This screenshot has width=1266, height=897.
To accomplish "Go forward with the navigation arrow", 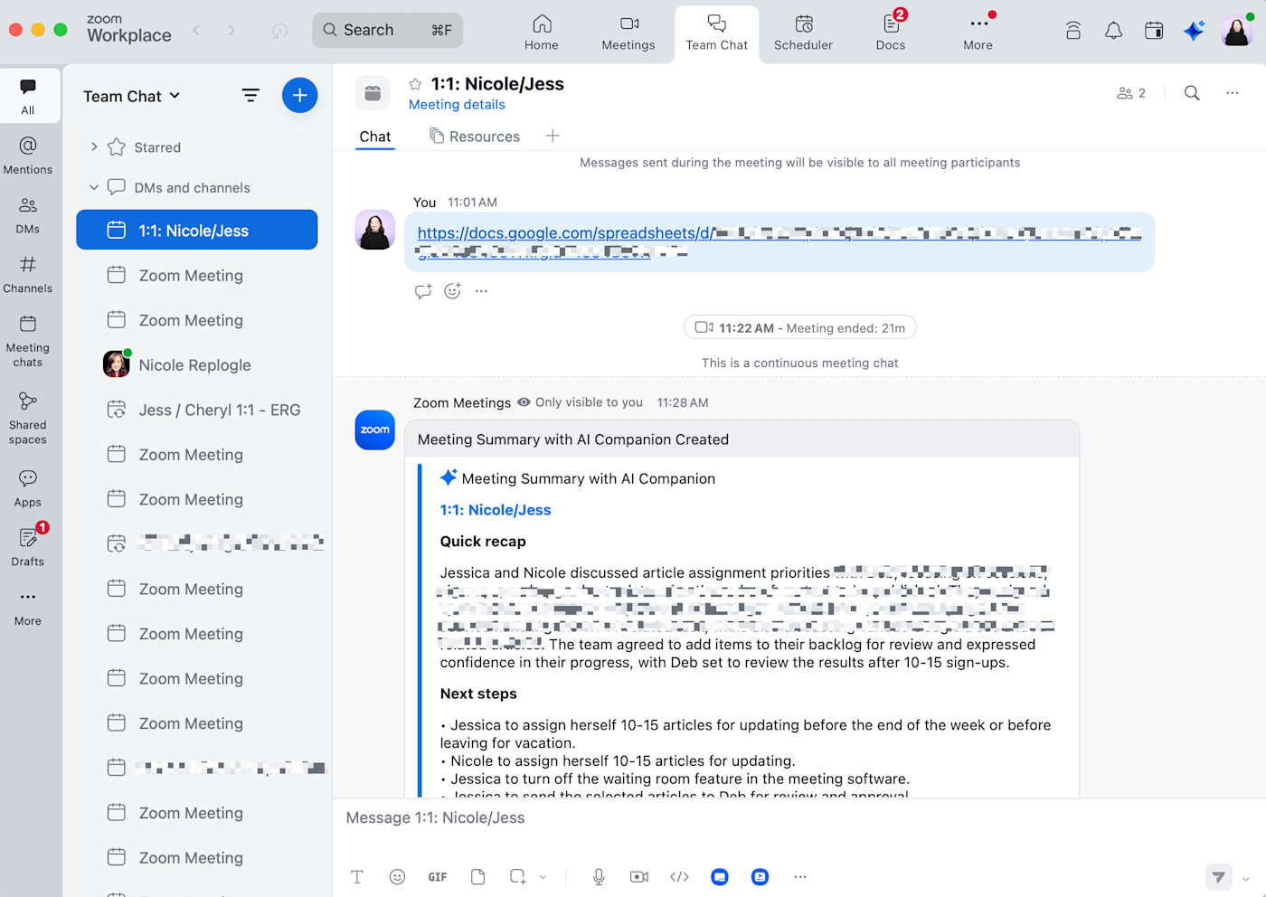I will pyautogui.click(x=231, y=31).
